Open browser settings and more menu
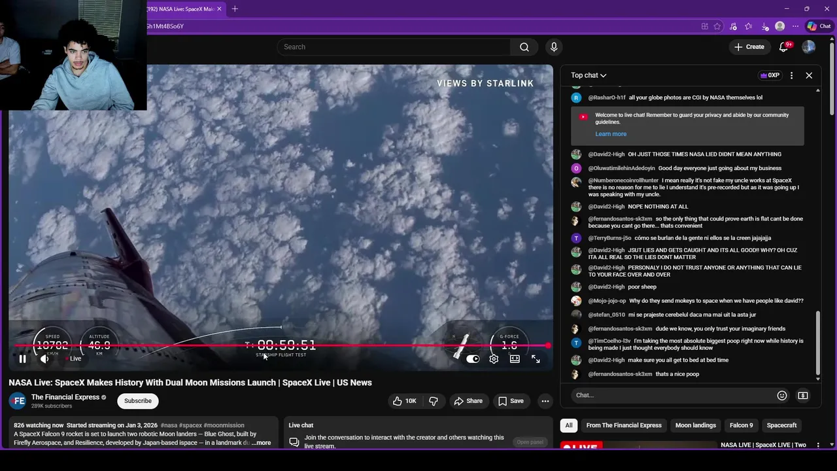 pos(795,26)
